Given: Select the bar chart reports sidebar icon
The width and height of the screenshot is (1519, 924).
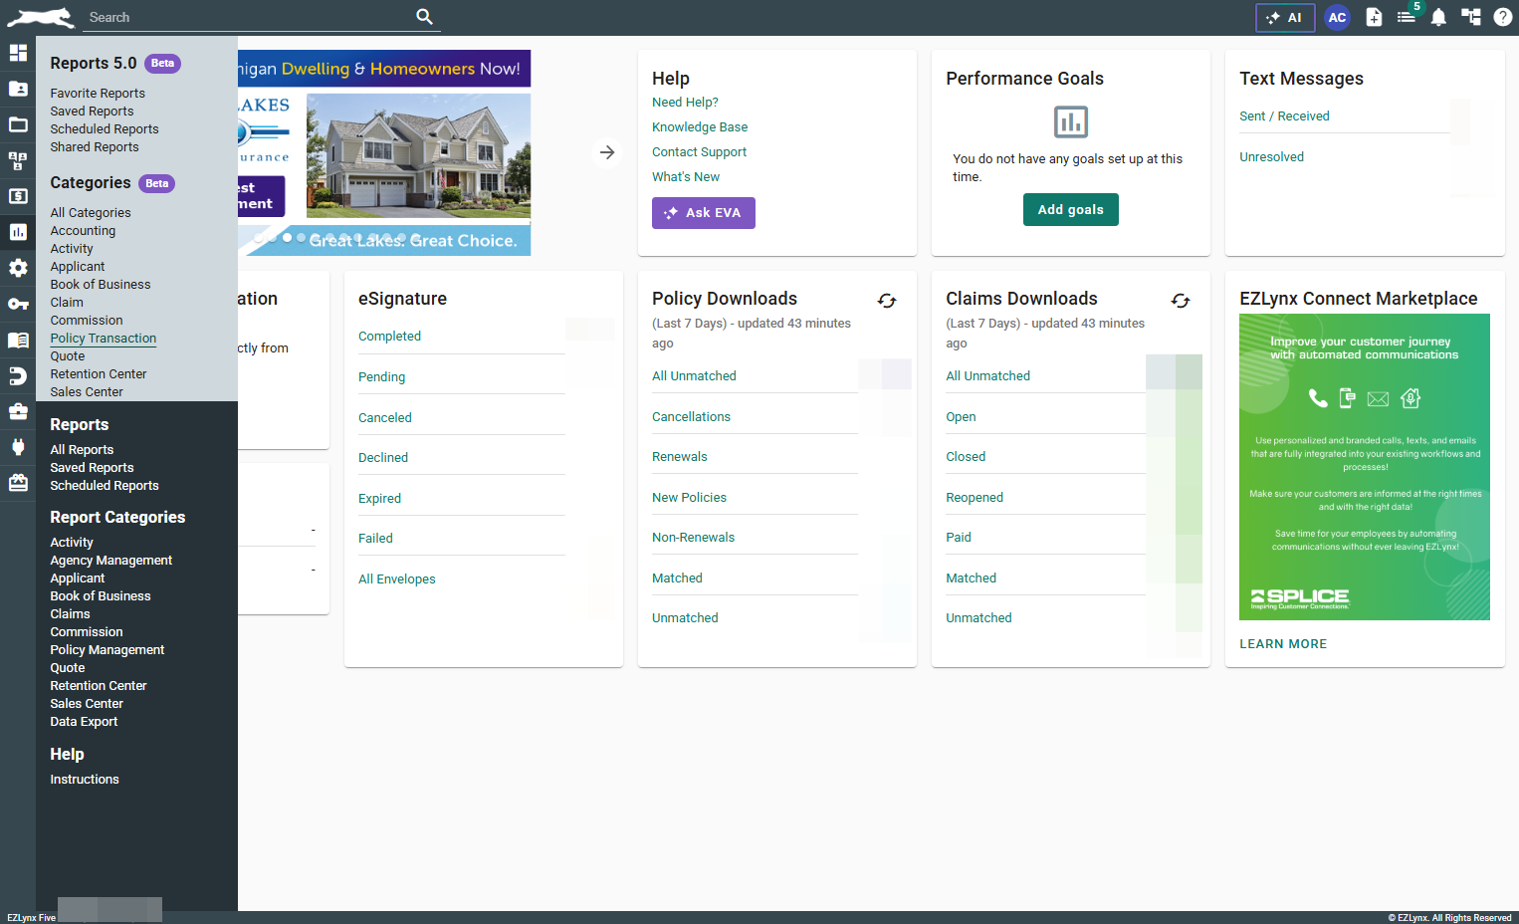Looking at the screenshot, I should 18,232.
